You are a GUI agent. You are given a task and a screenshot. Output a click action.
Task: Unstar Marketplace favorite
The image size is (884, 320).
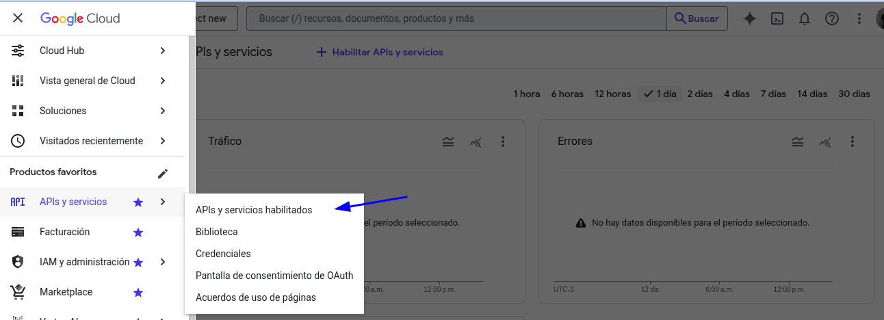click(x=138, y=293)
